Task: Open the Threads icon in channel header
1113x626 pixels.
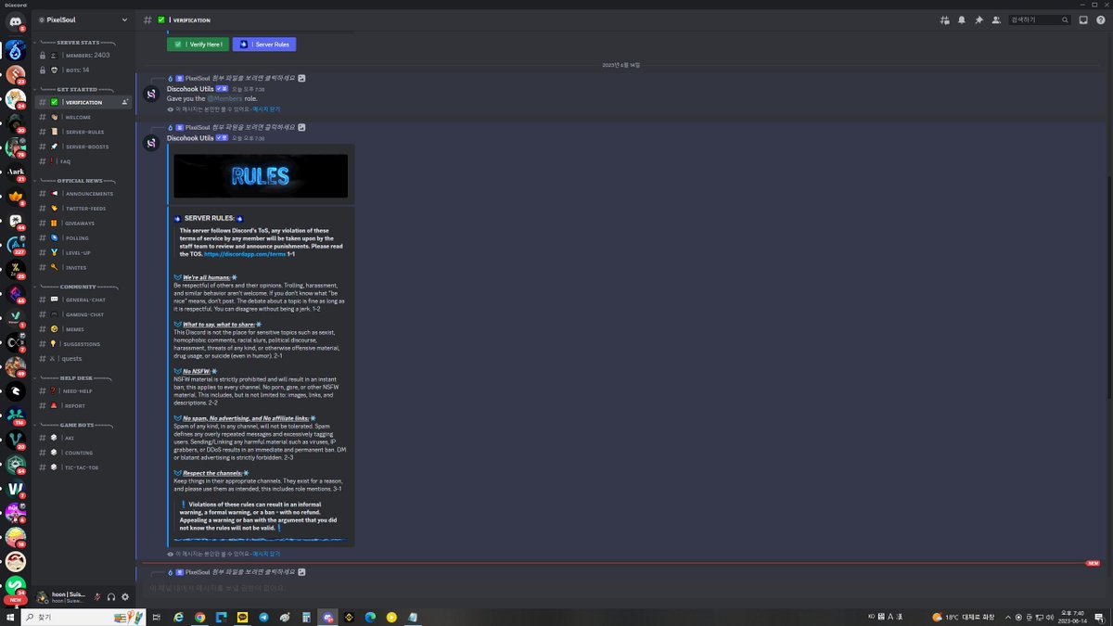Action: pos(945,19)
